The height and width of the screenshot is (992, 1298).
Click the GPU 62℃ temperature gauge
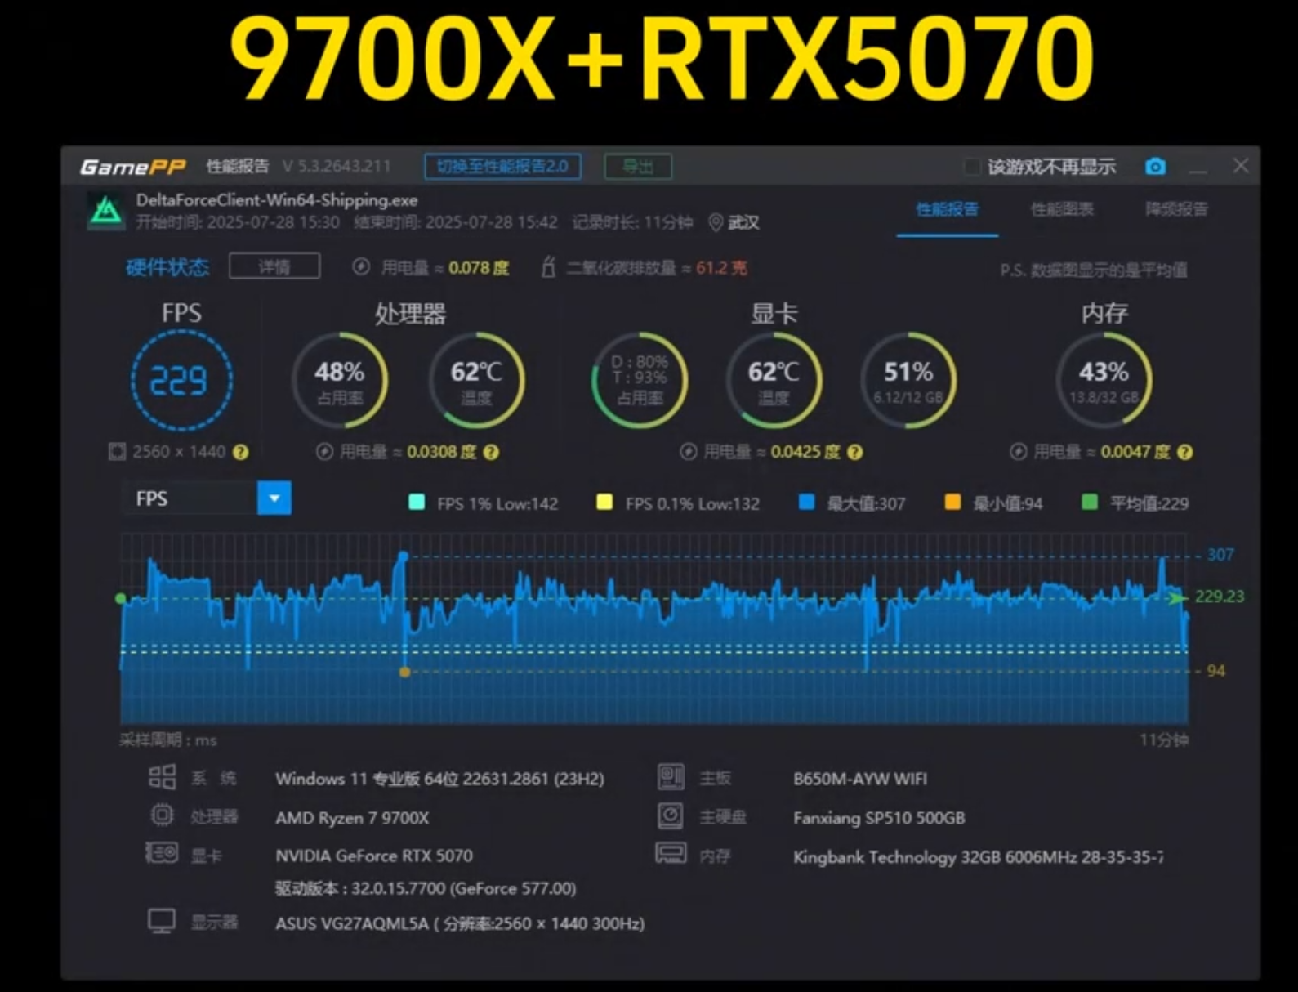774,381
